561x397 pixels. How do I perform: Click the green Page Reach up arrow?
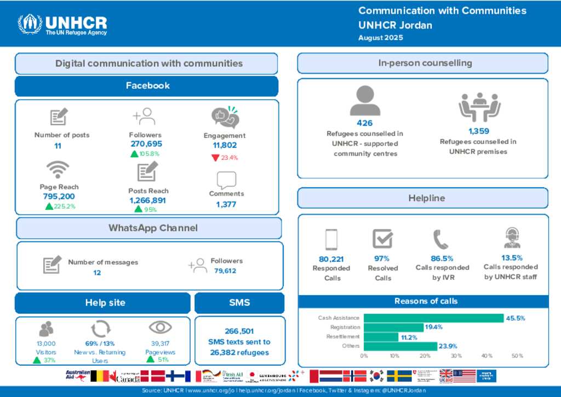[49, 206]
